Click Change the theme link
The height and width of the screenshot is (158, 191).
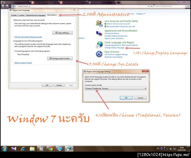click(112, 33)
